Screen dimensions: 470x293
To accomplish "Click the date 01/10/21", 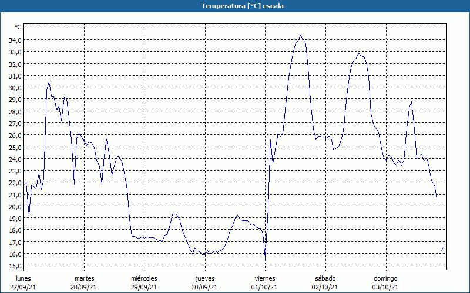I will 264,287.
